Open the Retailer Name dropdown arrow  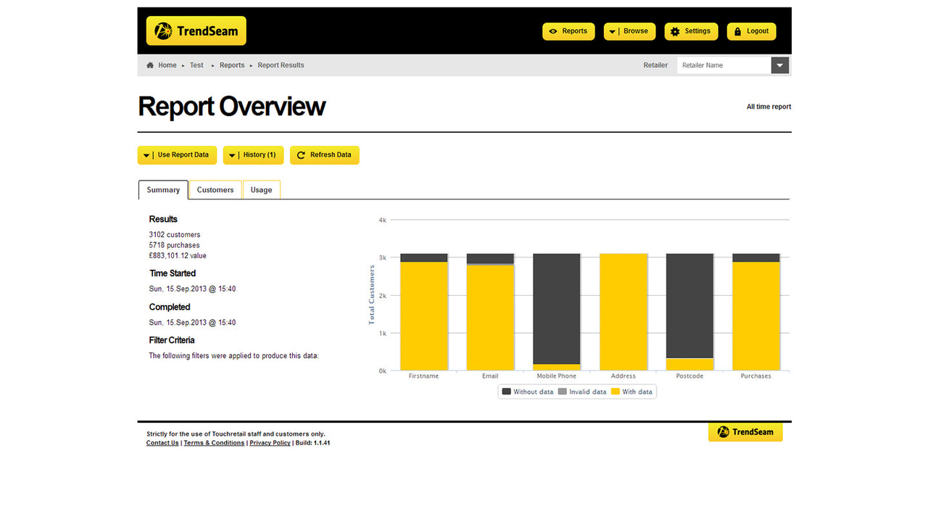(779, 65)
